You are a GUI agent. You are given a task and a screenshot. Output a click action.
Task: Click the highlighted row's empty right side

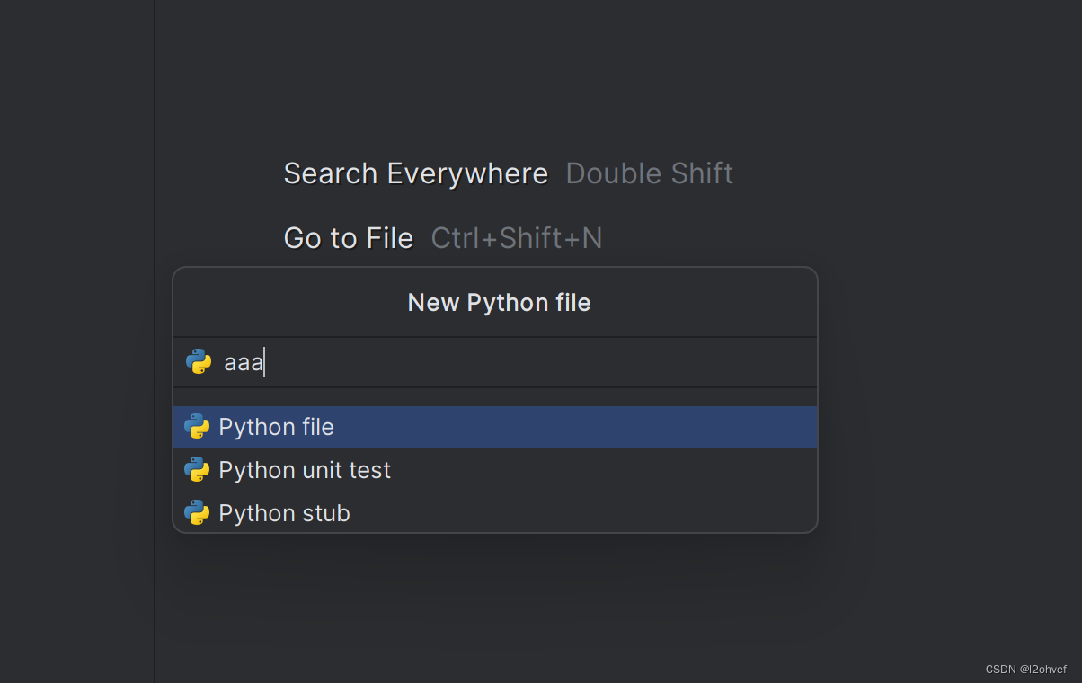point(629,427)
